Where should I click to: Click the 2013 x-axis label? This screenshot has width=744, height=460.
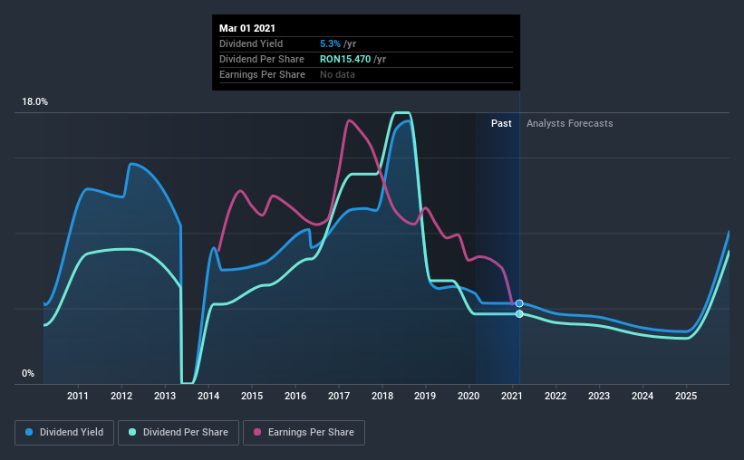coord(165,396)
